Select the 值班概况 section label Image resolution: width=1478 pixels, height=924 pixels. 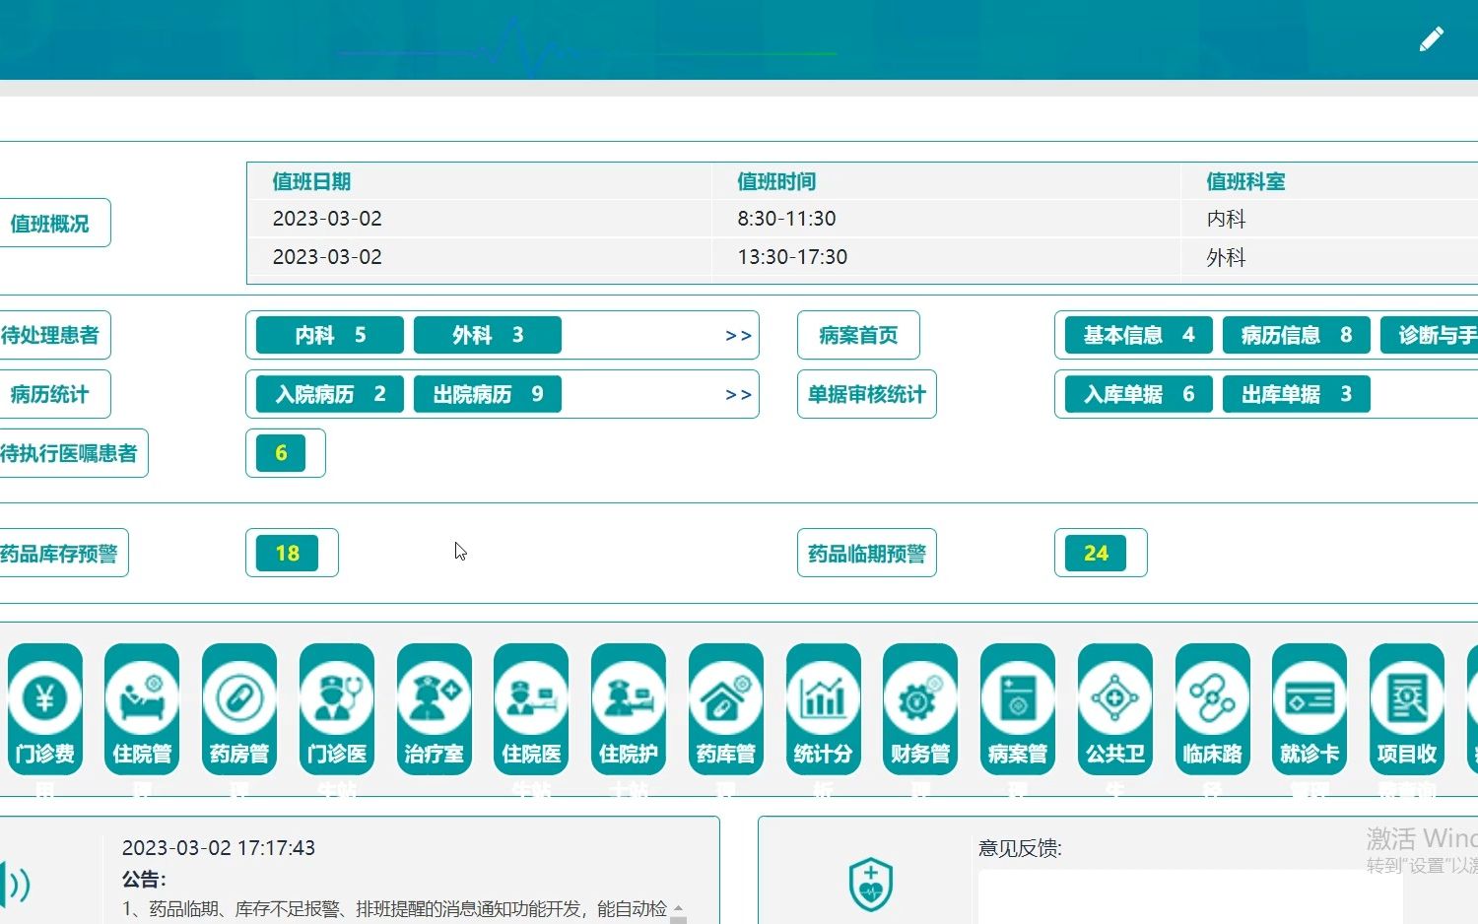[49, 223]
